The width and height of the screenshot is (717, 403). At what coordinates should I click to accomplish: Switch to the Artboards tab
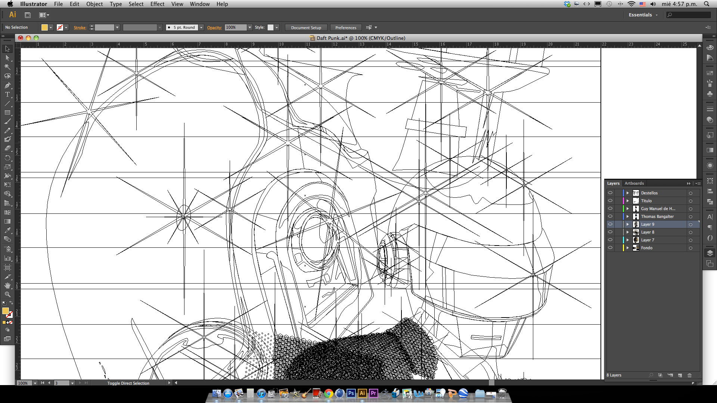tap(634, 183)
